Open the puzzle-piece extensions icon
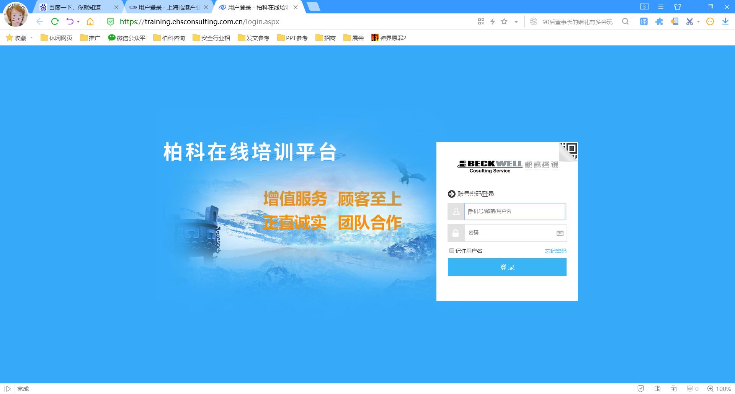The height and width of the screenshot is (394, 735). click(x=659, y=22)
